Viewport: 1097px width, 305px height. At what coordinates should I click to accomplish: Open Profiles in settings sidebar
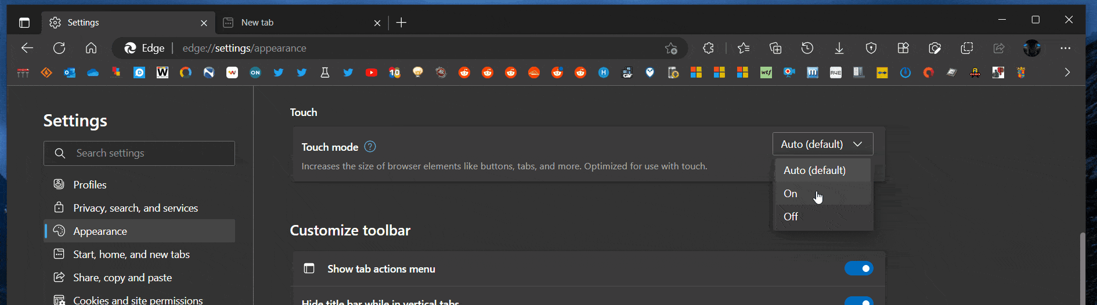[x=139, y=184]
